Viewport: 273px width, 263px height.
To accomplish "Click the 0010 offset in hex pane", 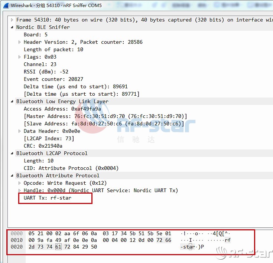I will pos(17,240).
